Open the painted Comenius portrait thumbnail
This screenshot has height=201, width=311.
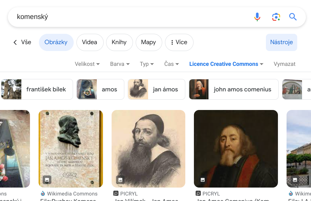[x=236, y=148]
